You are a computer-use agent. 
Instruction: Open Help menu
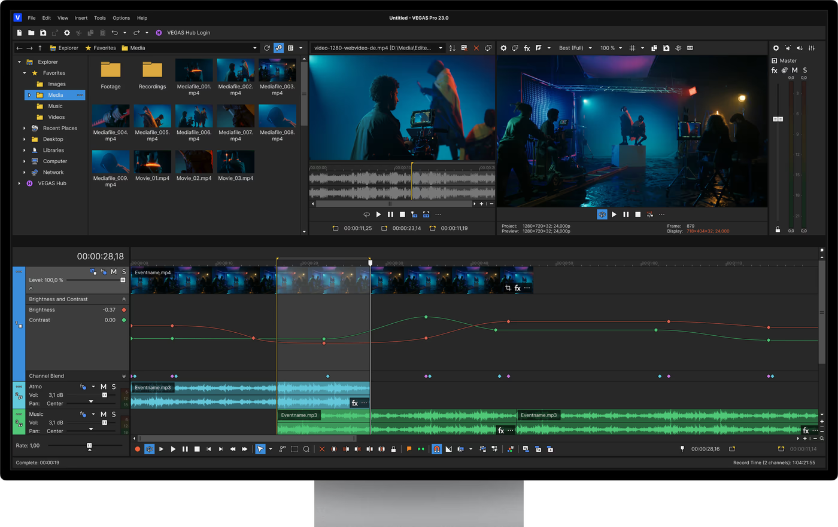tap(142, 18)
